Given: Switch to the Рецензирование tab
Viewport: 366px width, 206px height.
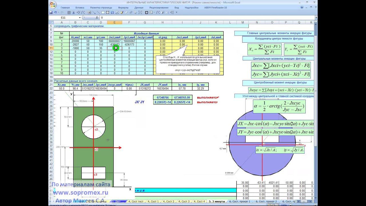Looking at the screenshot, I should coord(159,8).
